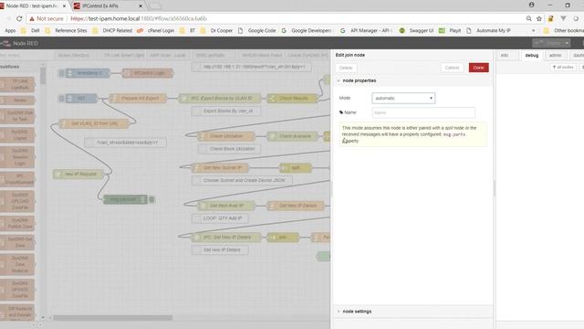Open the Automate My IP bookmark
Screen dimensions: 584x329
[488, 30]
